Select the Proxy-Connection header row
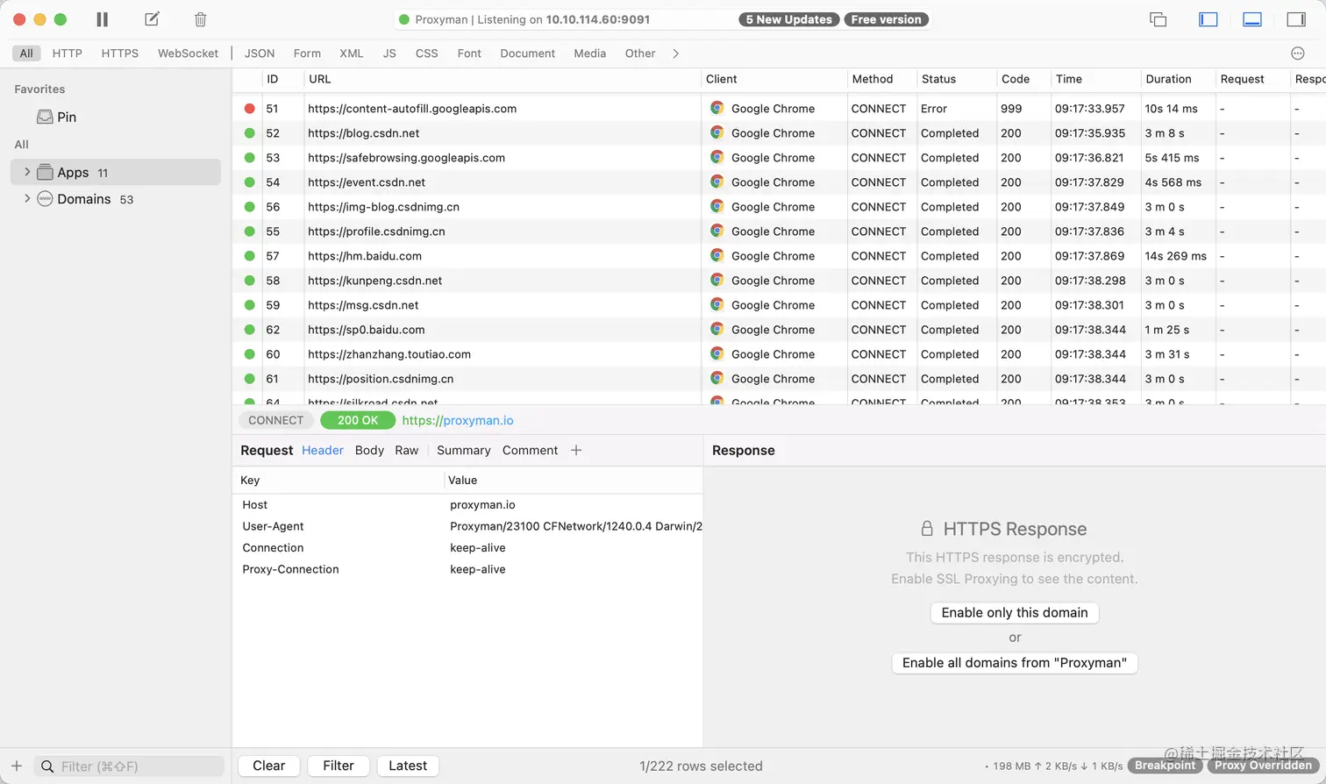Screen dimensions: 1326x784 (467, 569)
